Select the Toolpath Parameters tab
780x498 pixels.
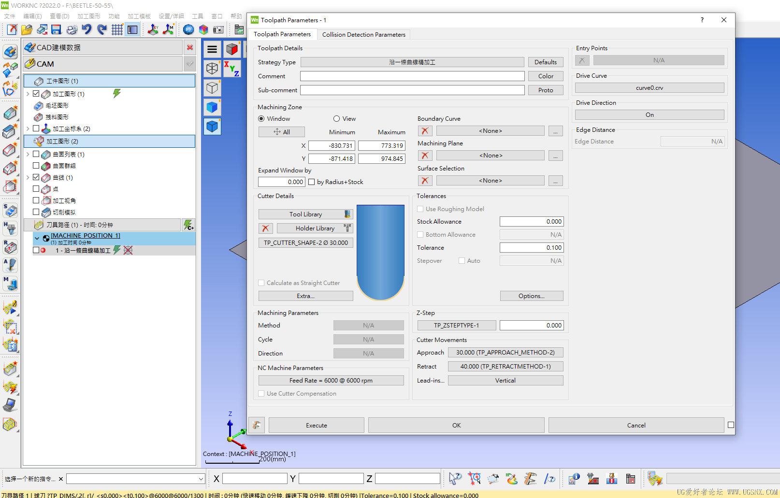point(282,34)
